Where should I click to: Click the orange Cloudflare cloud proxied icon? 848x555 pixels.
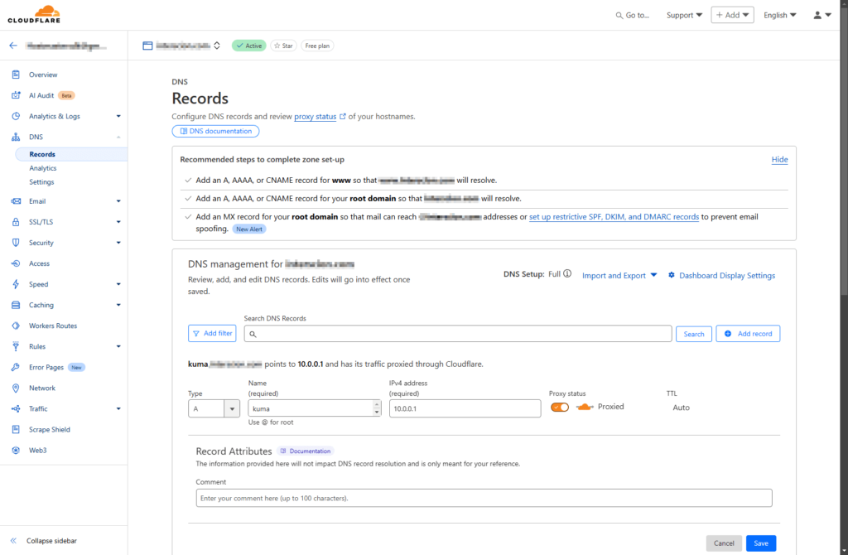point(585,407)
